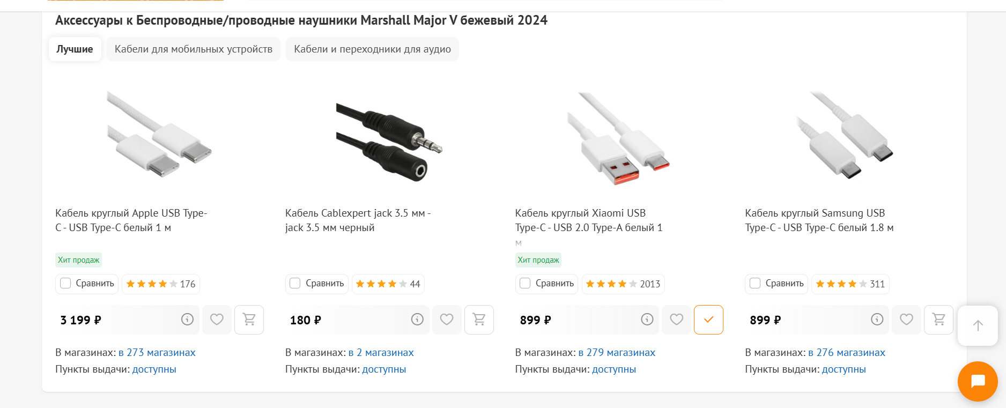Click the checkmark cart button for Xiaomi cable
The height and width of the screenshot is (408, 1006).
point(708,320)
